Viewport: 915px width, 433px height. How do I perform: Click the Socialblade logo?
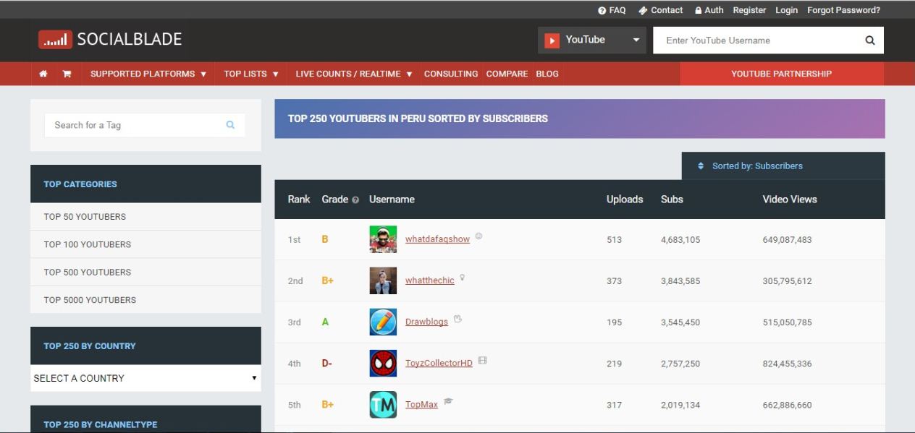tap(110, 40)
